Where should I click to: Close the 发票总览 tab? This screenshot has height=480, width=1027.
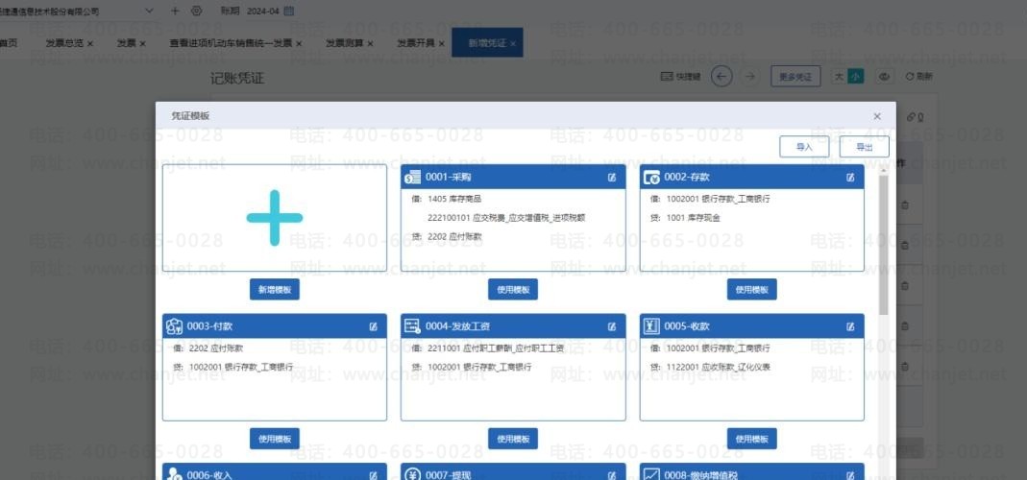click(x=90, y=43)
